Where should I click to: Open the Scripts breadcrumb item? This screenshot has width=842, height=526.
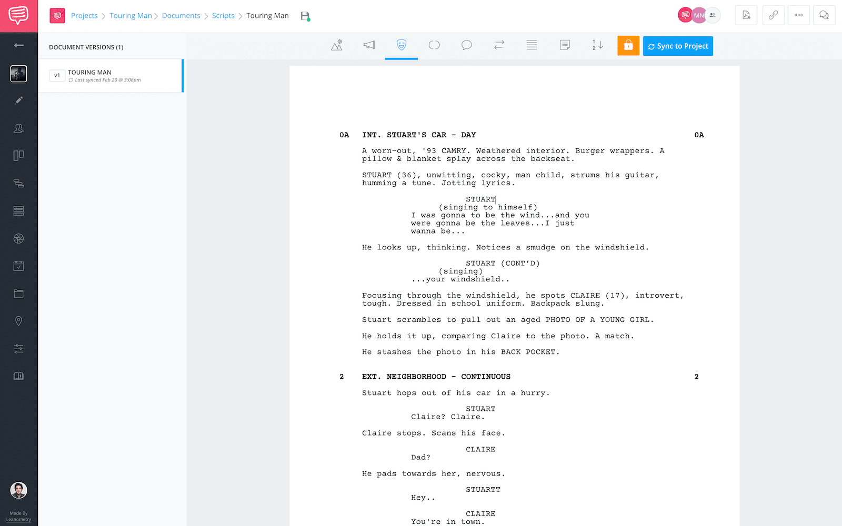point(223,15)
